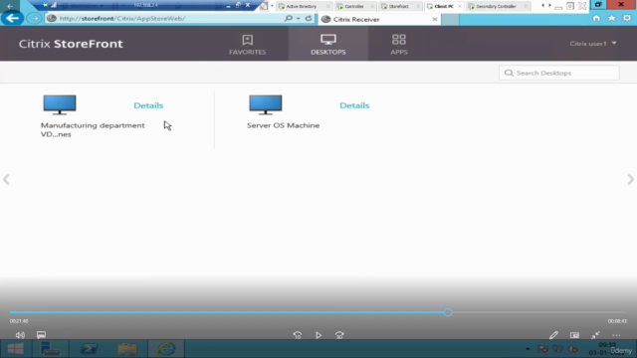Rewind video ten seconds

pyautogui.click(x=298, y=335)
